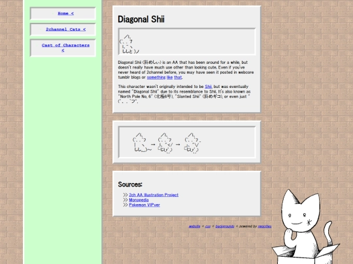Image resolution: width=353 pixels, height=264 pixels.
Task: Follow the 'like' link
Action: point(169,77)
